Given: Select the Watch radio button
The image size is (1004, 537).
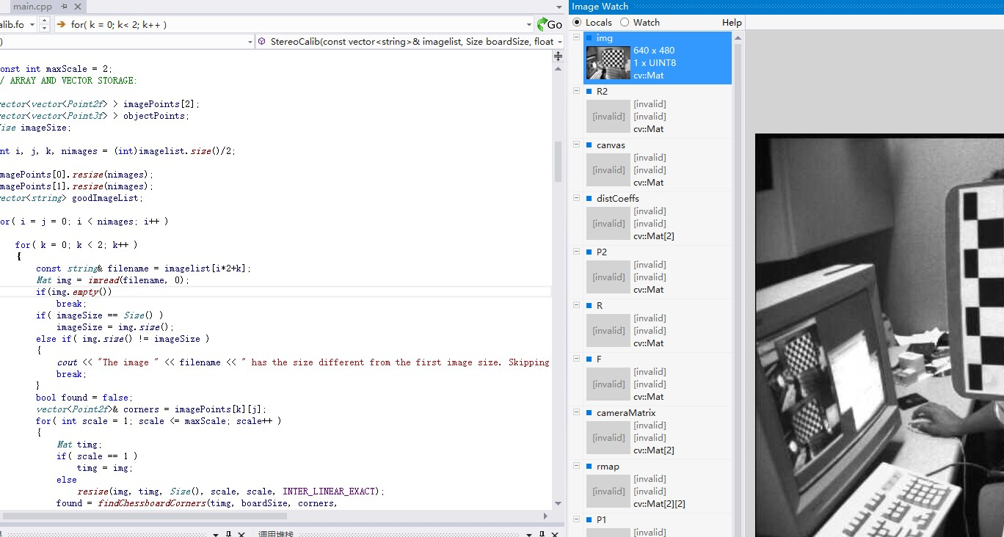Looking at the screenshot, I should [x=625, y=23].
